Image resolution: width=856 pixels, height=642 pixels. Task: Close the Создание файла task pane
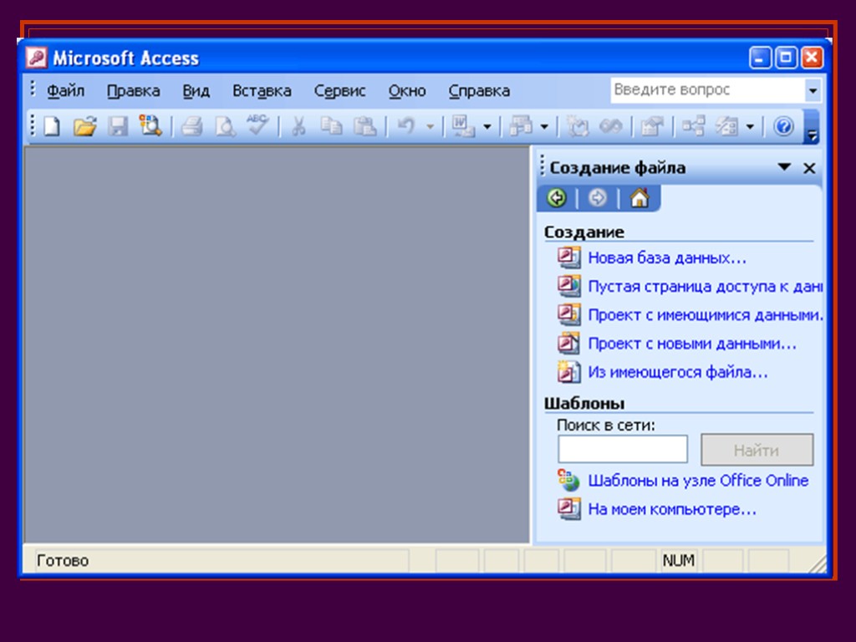click(x=809, y=168)
